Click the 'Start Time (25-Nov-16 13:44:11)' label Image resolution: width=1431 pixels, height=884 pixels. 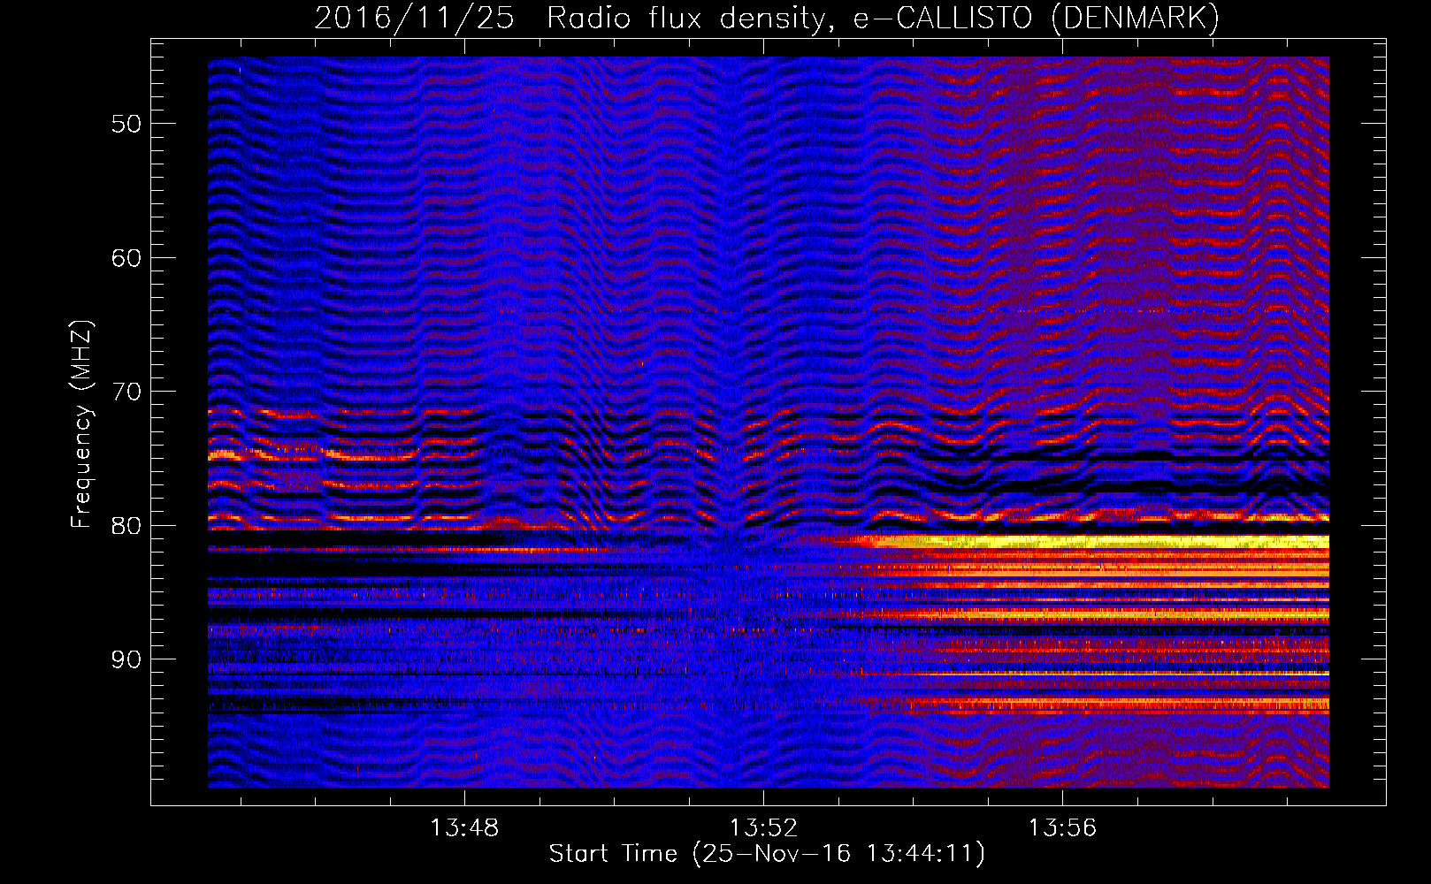coord(767,854)
